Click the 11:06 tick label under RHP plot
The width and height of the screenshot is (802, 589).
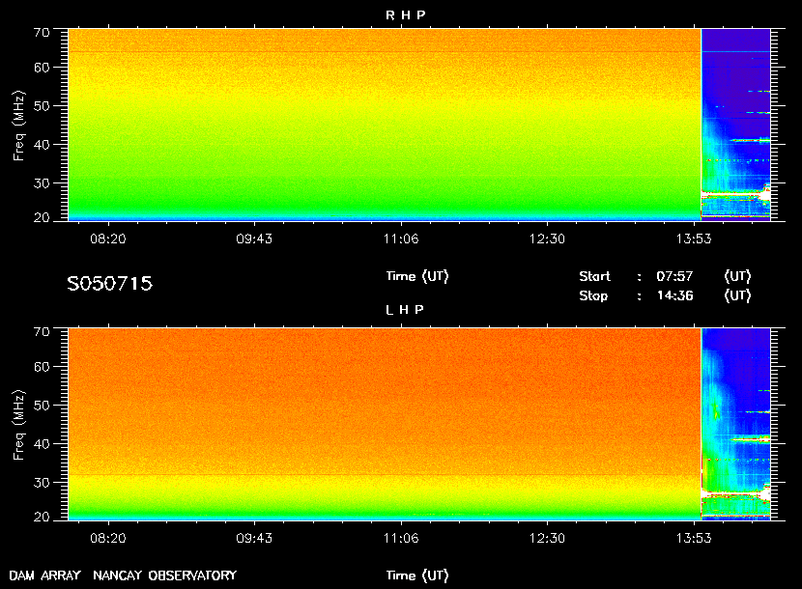click(x=401, y=238)
